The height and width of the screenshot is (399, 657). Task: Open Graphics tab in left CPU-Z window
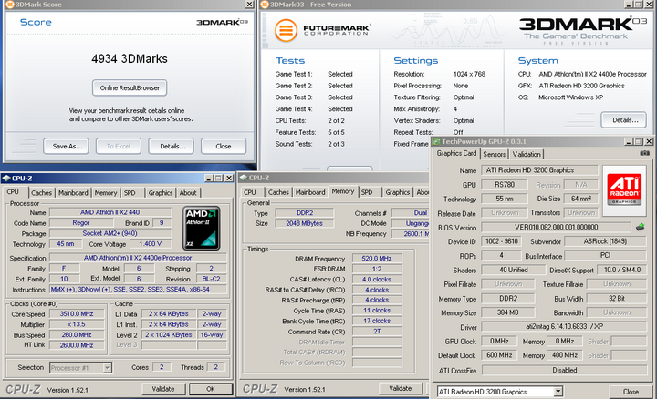(161, 193)
